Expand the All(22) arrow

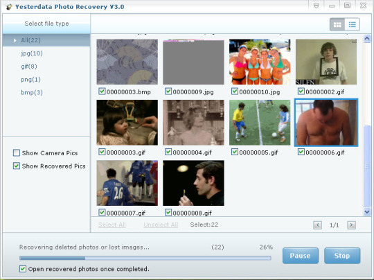pos(15,40)
